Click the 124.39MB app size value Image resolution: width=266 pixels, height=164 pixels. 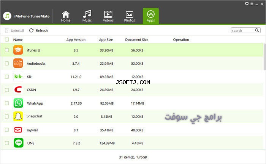[107, 143]
